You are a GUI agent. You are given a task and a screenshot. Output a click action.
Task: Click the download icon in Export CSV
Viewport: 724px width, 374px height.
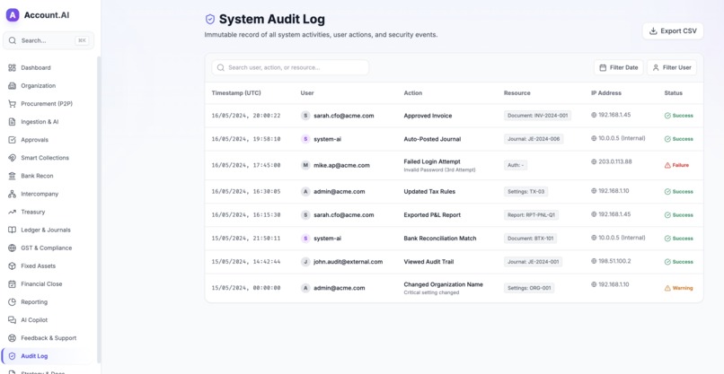(x=653, y=30)
